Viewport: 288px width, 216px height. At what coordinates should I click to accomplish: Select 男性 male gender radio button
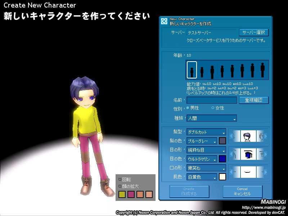188,108
